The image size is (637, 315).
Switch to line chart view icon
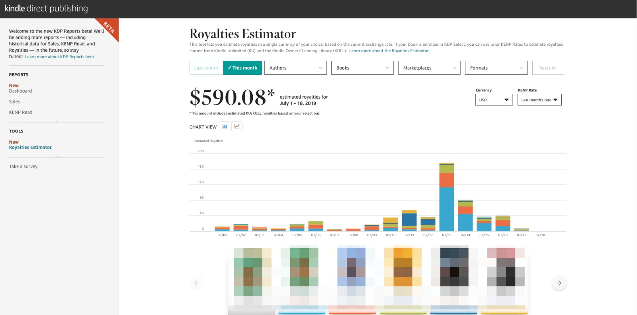(237, 126)
